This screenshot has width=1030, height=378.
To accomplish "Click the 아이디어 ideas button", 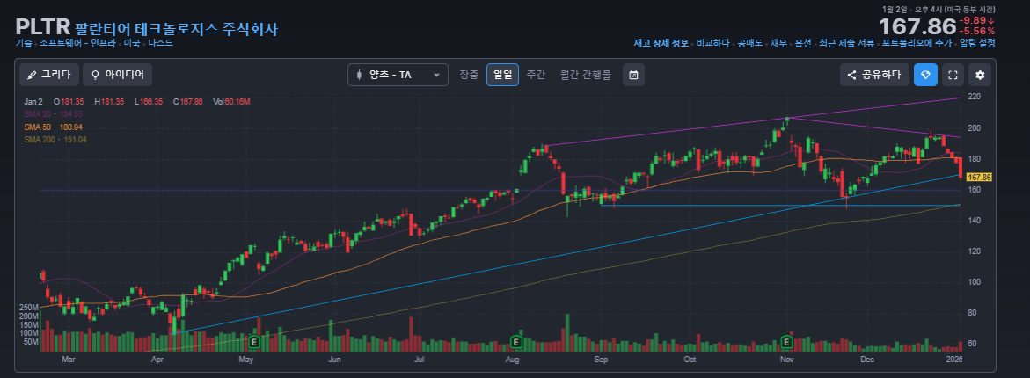I will (x=118, y=75).
